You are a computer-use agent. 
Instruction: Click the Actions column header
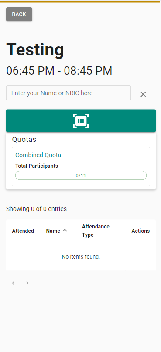pyautogui.click(x=140, y=231)
